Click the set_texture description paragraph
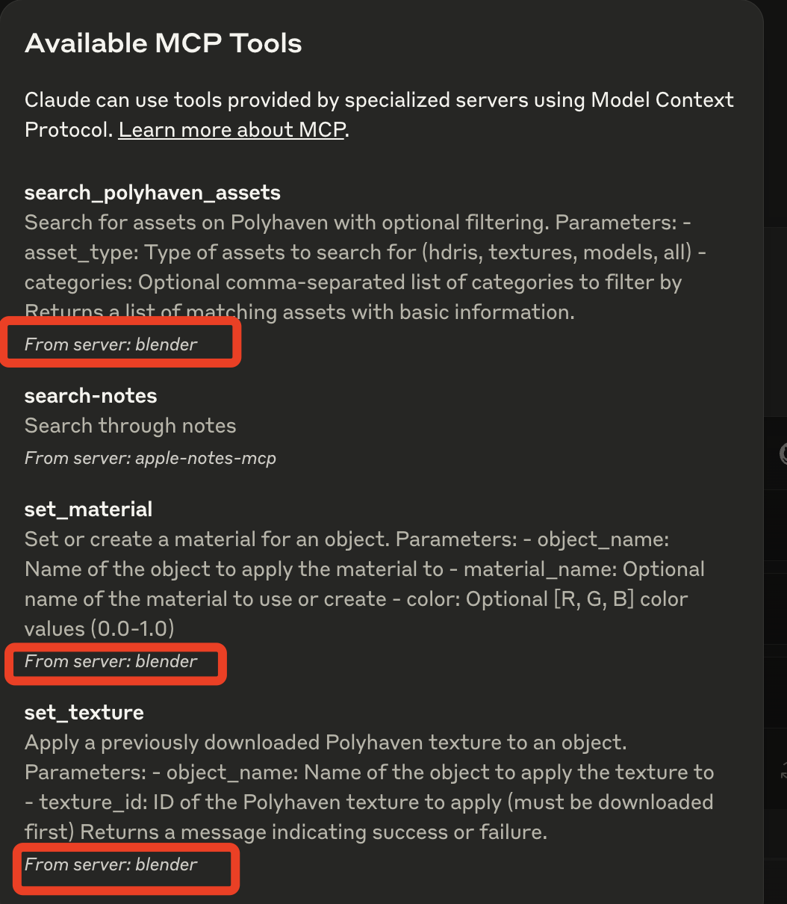 358,773
